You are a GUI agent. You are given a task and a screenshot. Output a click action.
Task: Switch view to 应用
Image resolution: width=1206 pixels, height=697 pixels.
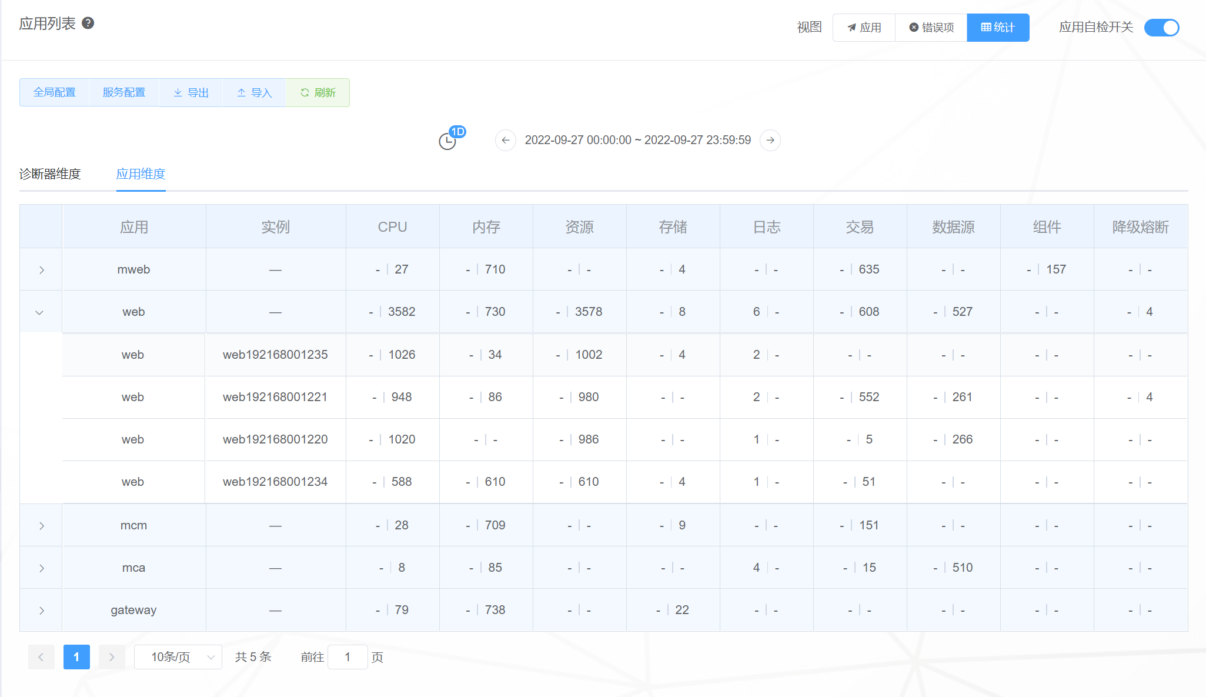[864, 27]
